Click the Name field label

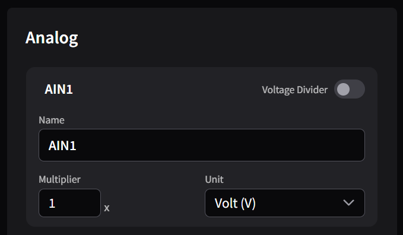52,120
